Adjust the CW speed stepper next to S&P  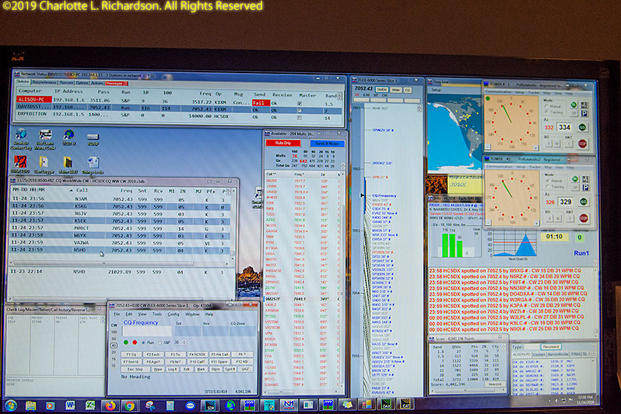[184, 342]
